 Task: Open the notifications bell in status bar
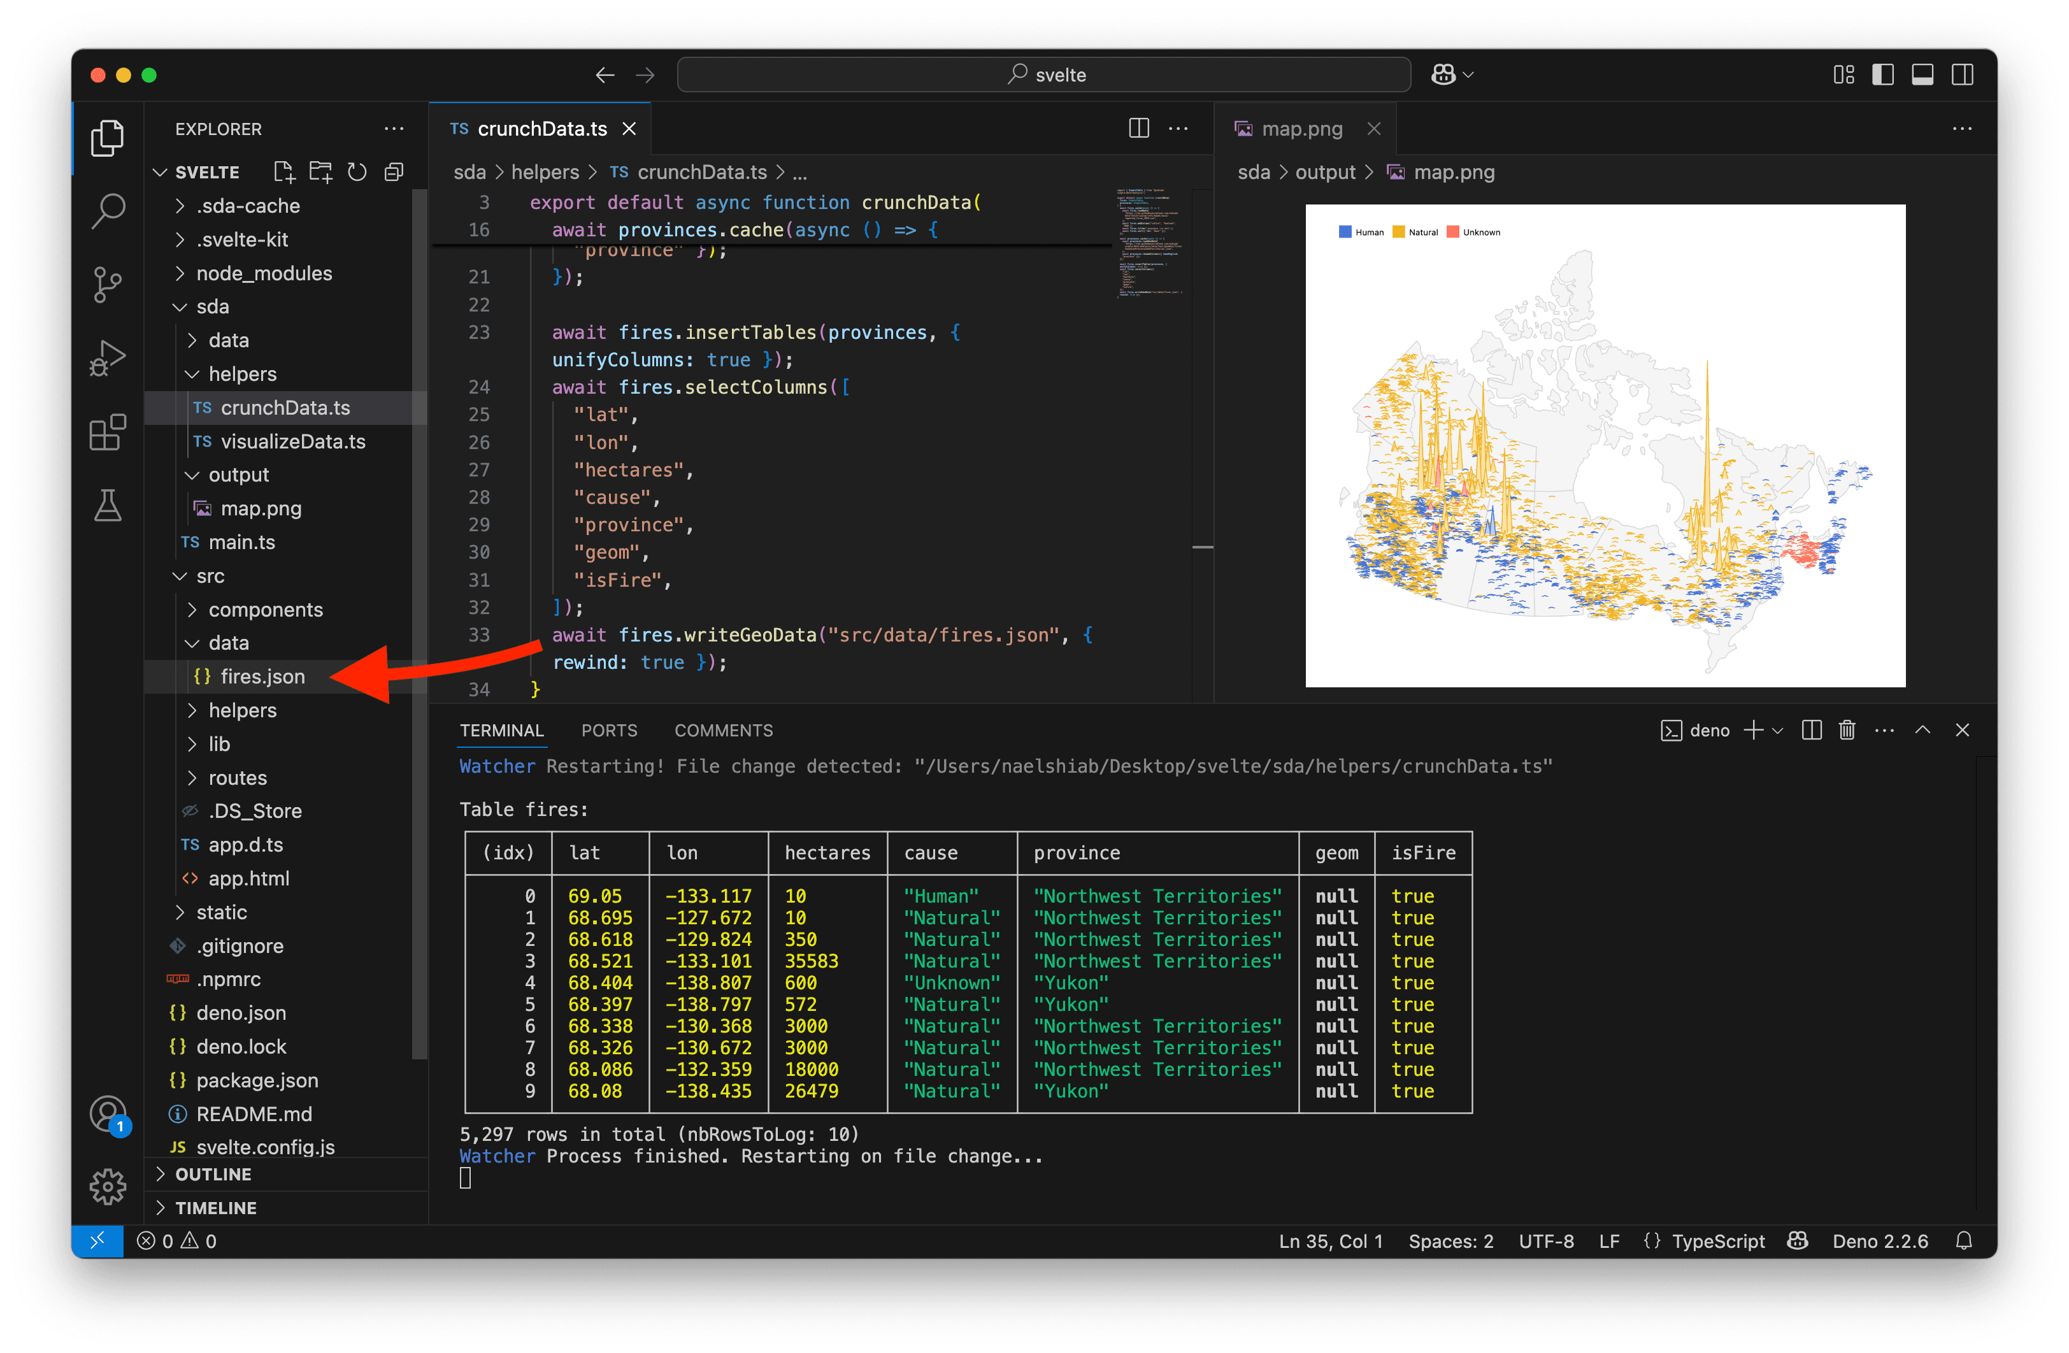click(1964, 1241)
